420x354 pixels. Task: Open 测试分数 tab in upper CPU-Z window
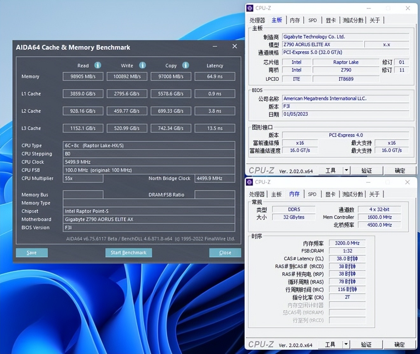pyautogui.click(x=353, y=20)
